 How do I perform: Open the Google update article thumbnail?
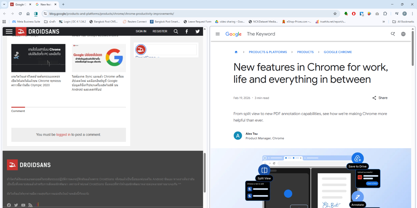[x=99, y=58]
